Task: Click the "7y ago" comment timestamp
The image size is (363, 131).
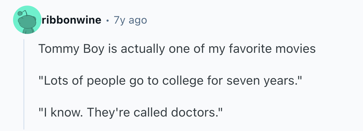Action: click(130, 20)
